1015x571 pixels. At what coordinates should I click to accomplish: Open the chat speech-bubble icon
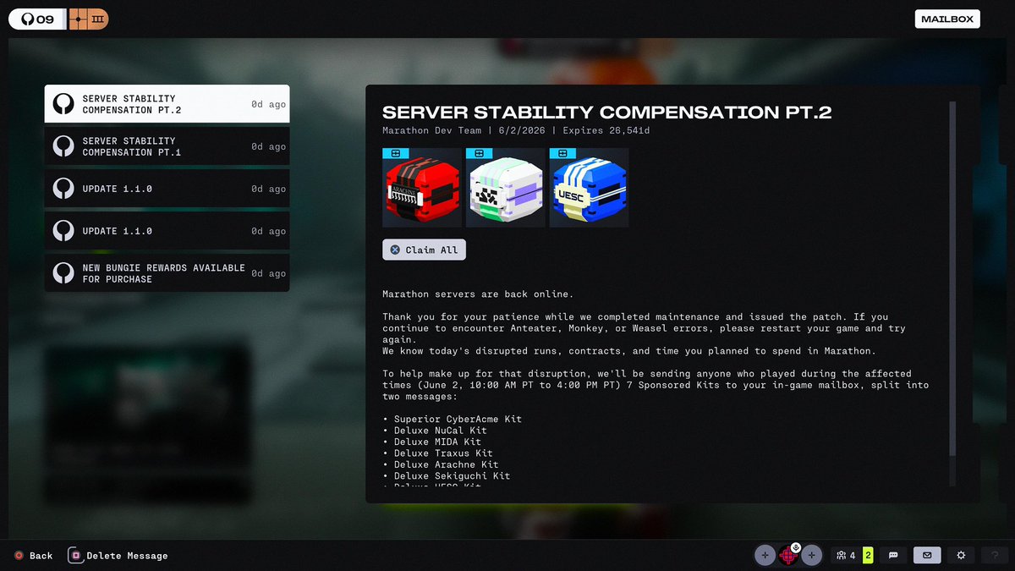pos(893,556)
